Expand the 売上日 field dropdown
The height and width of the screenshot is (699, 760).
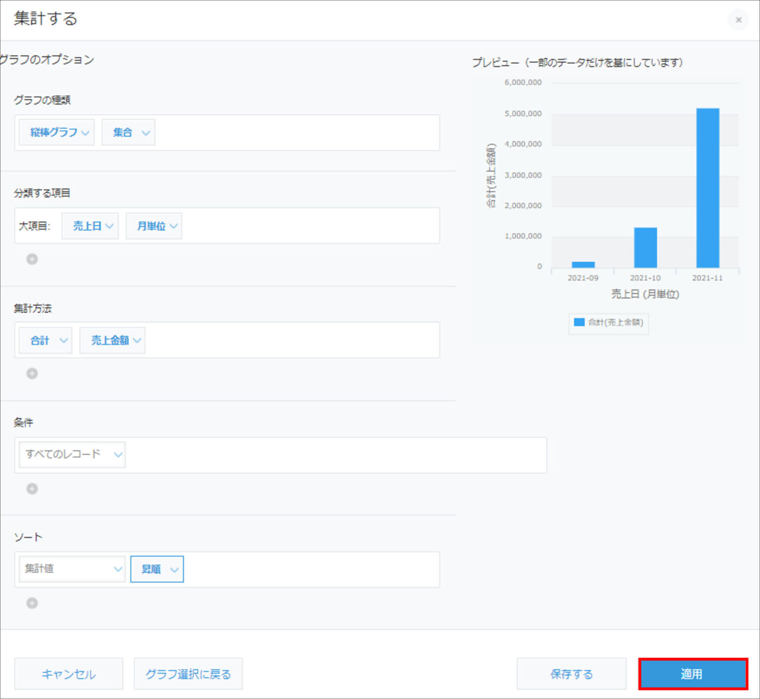[x=90, y=226]
